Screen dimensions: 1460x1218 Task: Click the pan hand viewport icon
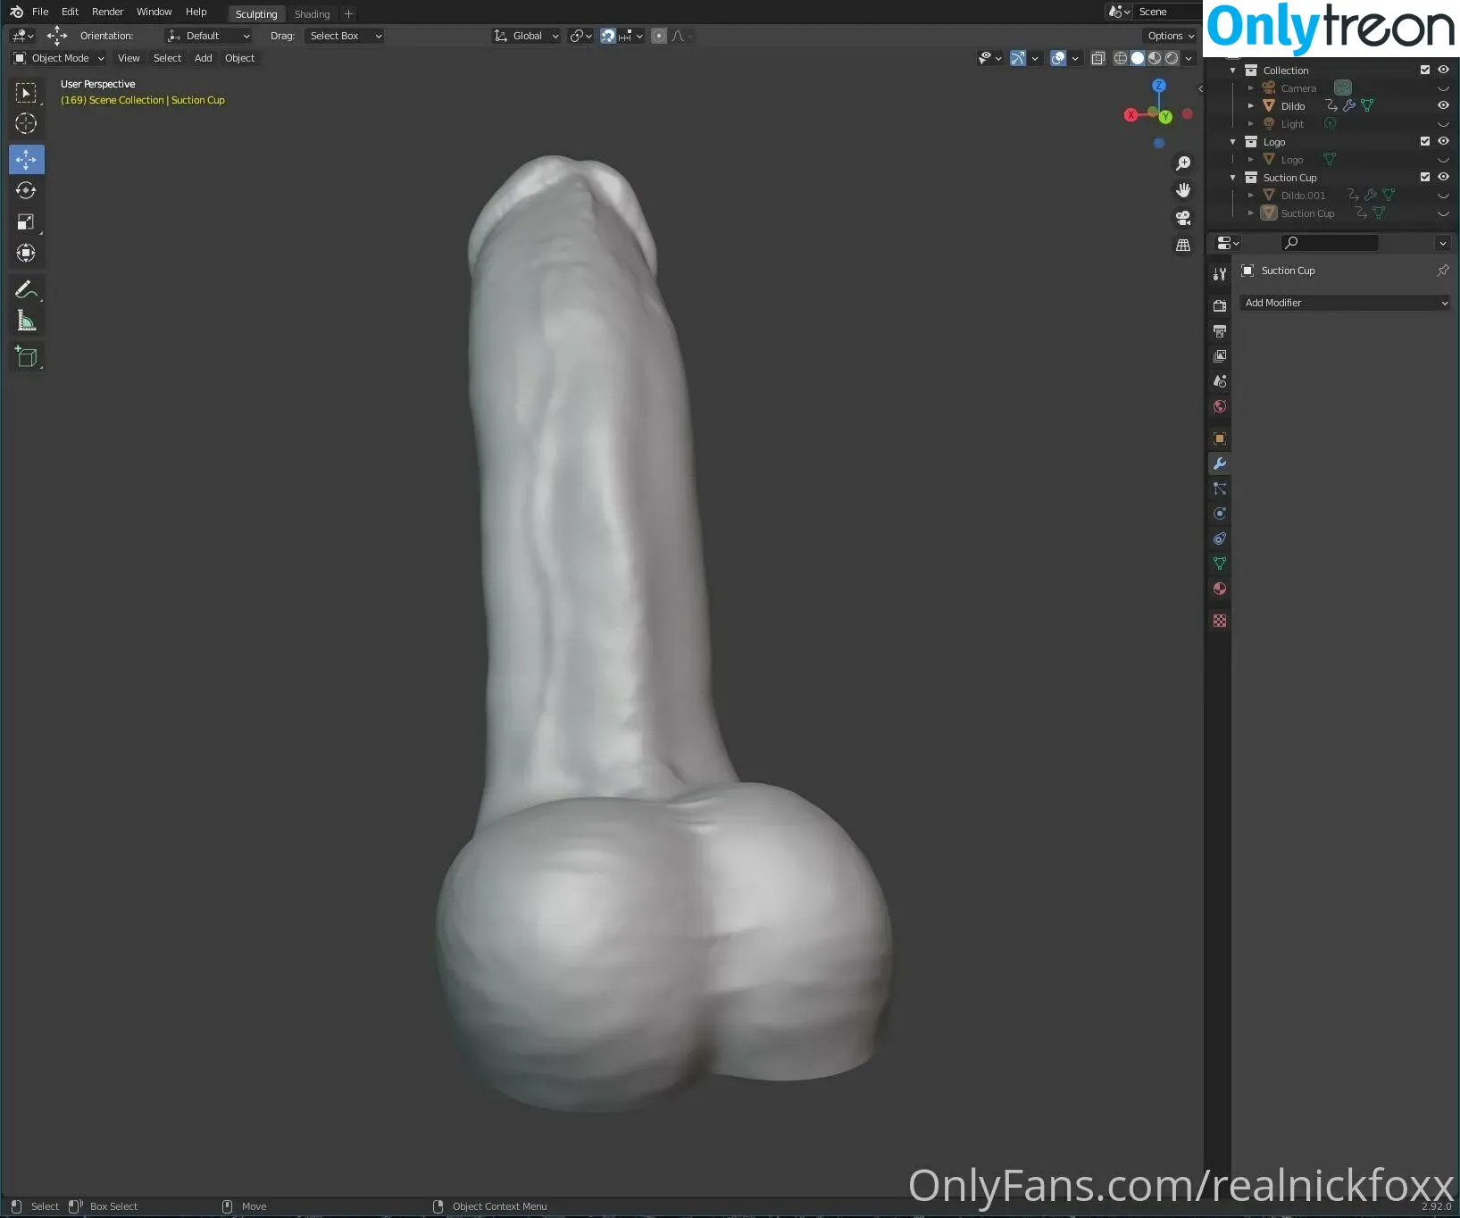(x=1183, y=190)
